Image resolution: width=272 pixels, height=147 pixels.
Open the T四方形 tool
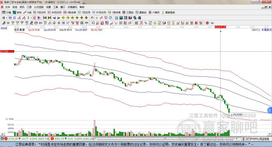pyautogui.click(x=84, y=12)
